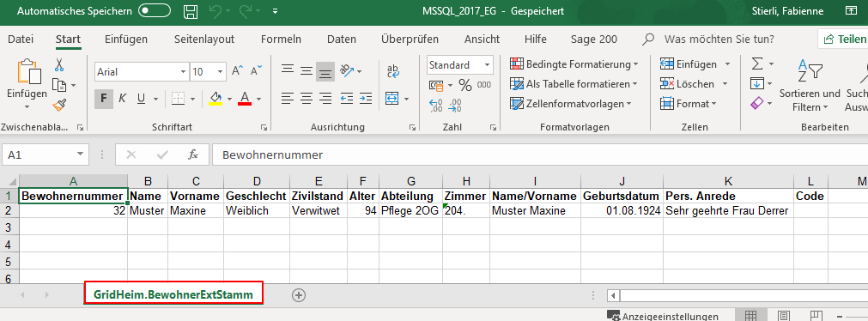Expand the Standard number format dropdown

(487, 65)
